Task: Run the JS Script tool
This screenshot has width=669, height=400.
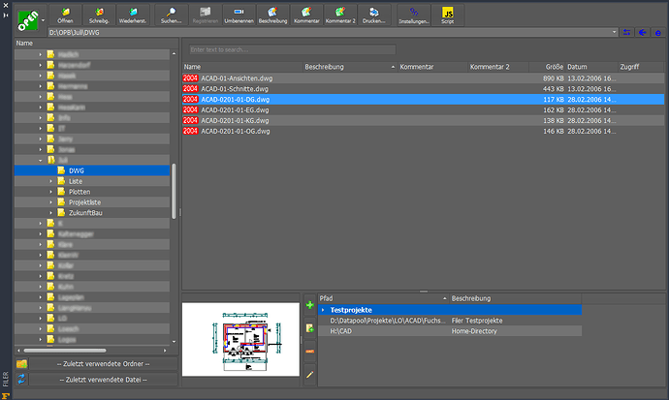Action: pos(447,14)
